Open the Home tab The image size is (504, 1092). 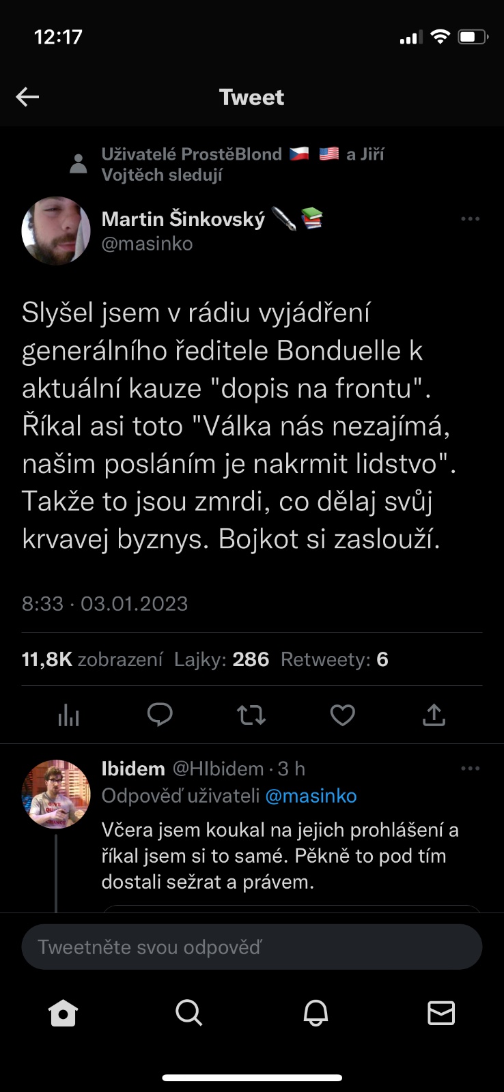point(64,1014)
